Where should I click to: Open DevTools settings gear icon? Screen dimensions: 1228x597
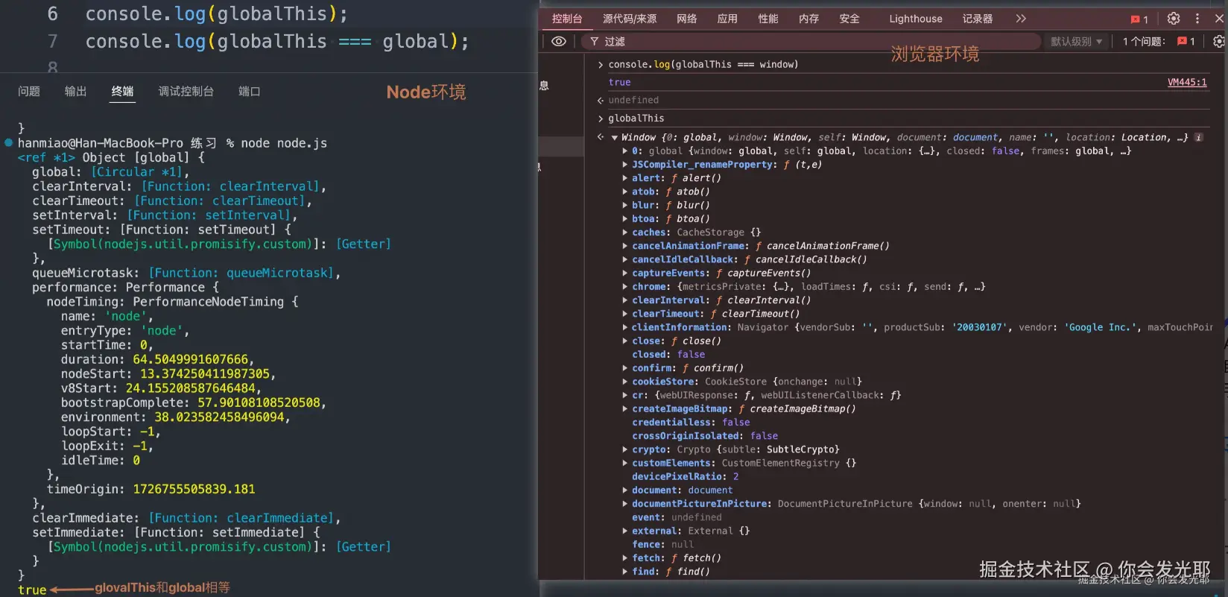pyautogui.click(x=1174, y=19)
